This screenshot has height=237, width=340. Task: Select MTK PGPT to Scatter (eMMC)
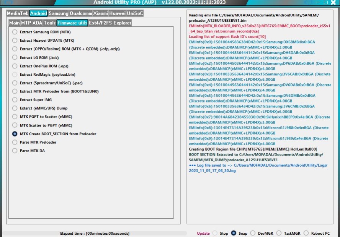(x=42, y=117)
